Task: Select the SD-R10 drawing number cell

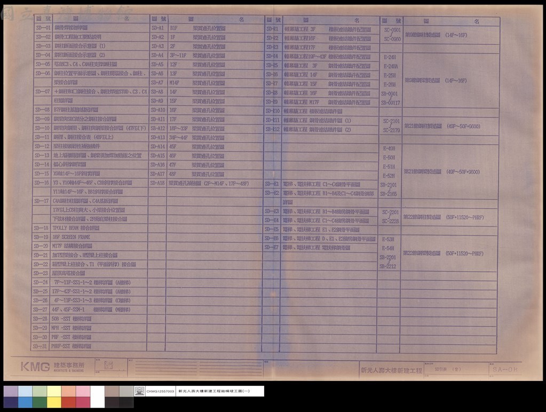Action: [273, 111]
